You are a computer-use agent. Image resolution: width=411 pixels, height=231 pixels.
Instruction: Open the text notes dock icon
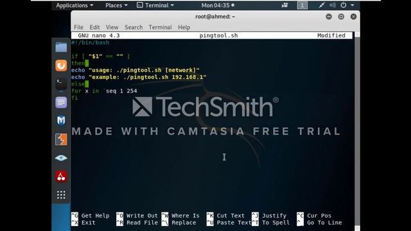click(61, 103)
